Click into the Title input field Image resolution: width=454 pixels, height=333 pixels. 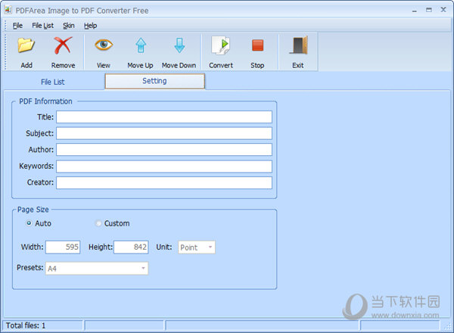point(164,117)
